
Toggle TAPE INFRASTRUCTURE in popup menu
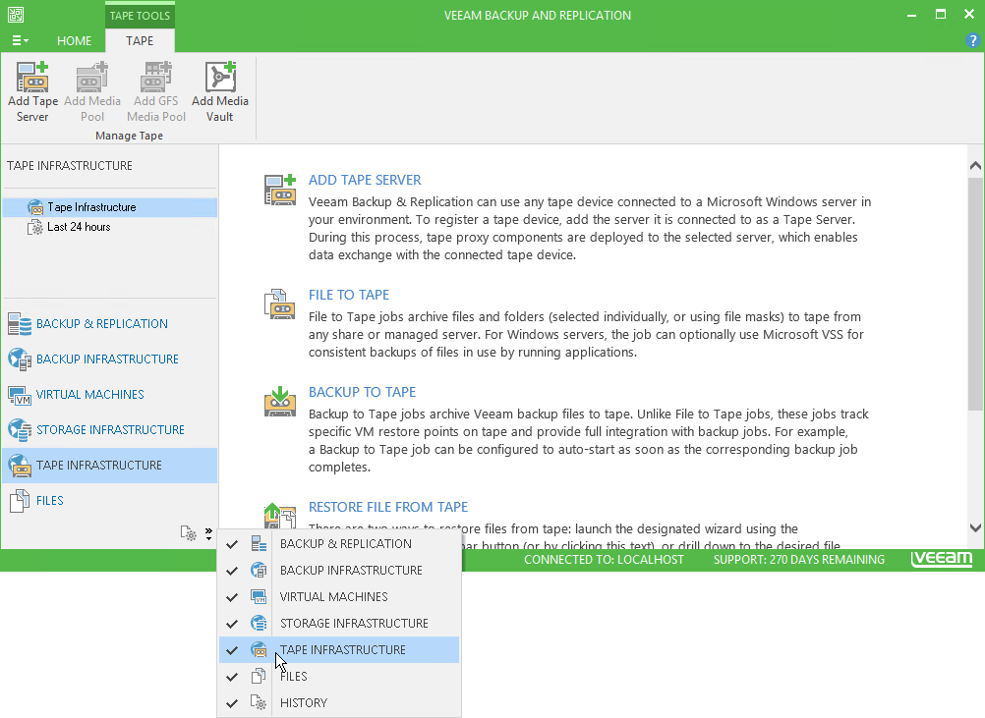pyautogui.click(x=339, y=649)
